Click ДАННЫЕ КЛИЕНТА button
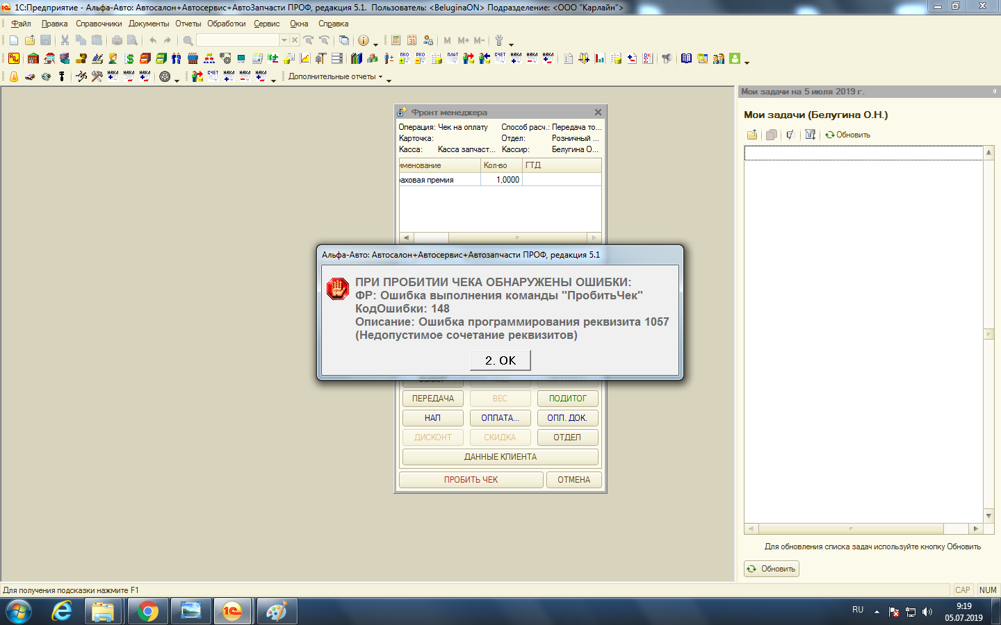 point(500,457)
